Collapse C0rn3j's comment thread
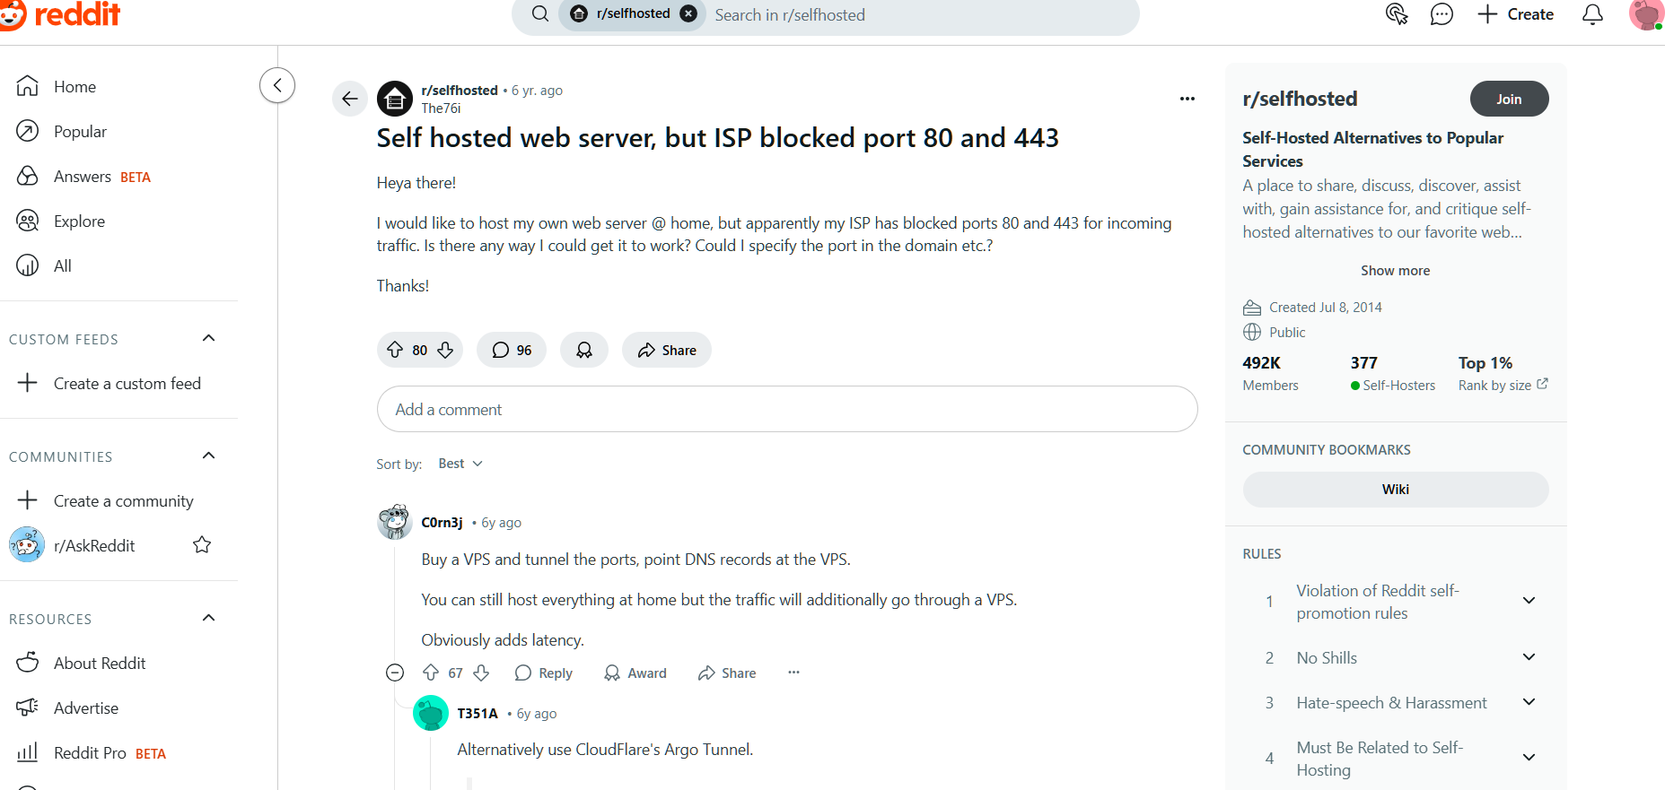 point(395,673)
